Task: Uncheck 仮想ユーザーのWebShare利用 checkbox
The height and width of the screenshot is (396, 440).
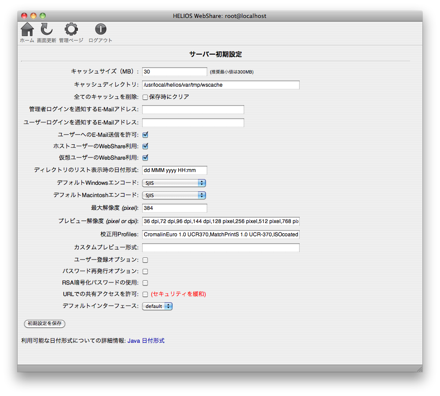Action: tap(145, 158)
